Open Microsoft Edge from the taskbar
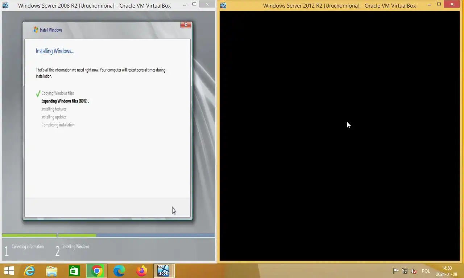Image resolution: width=464 pixels, height=278 pixels. click(x=119, y=271)
